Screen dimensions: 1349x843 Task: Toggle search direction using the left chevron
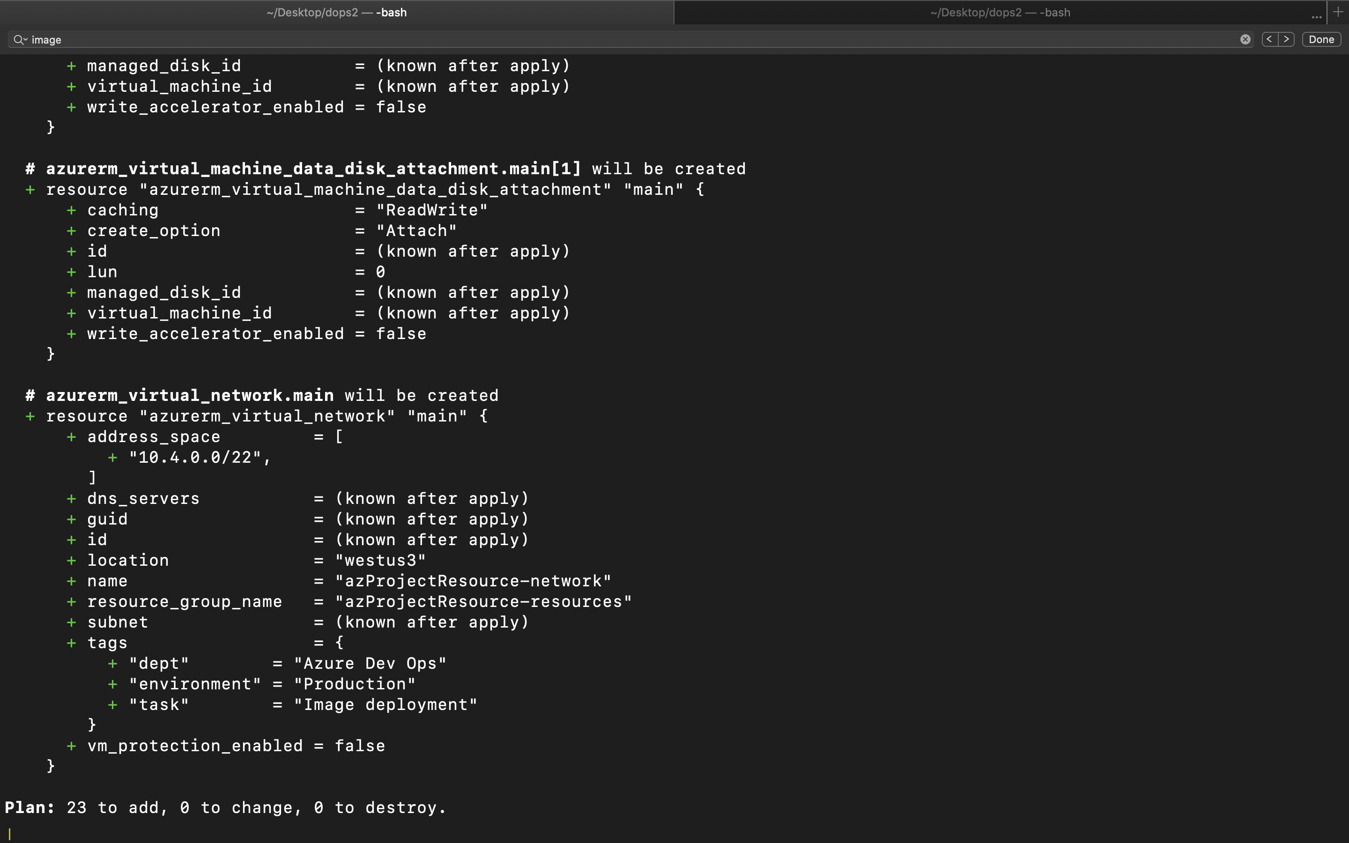1269,39
